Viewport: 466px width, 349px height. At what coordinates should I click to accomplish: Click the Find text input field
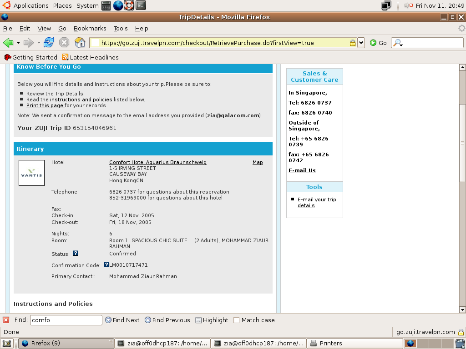coord(66,320)
